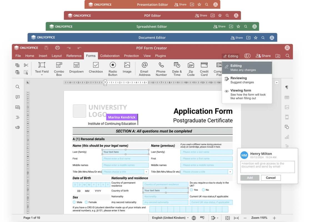Open paragraph settings in right sidebar
Image resolution: width=310 pixels, height=222 pixels.
tap(287, 87)
